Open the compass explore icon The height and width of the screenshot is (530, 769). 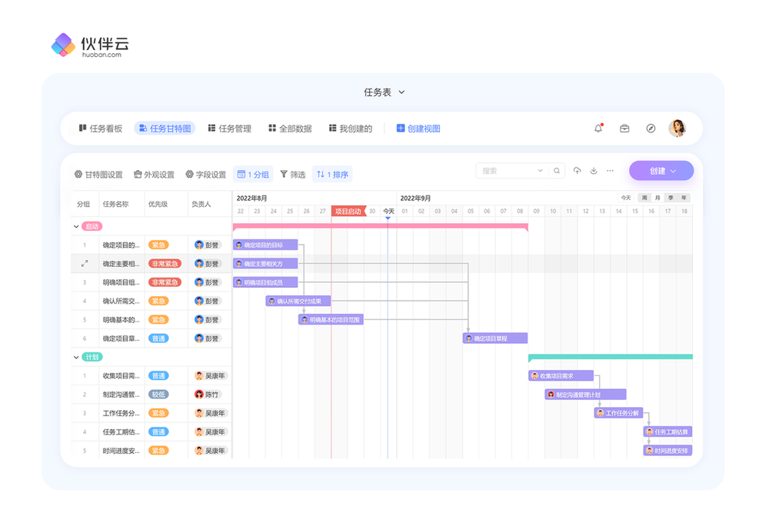pyautogui.click(x=651, y=128)
